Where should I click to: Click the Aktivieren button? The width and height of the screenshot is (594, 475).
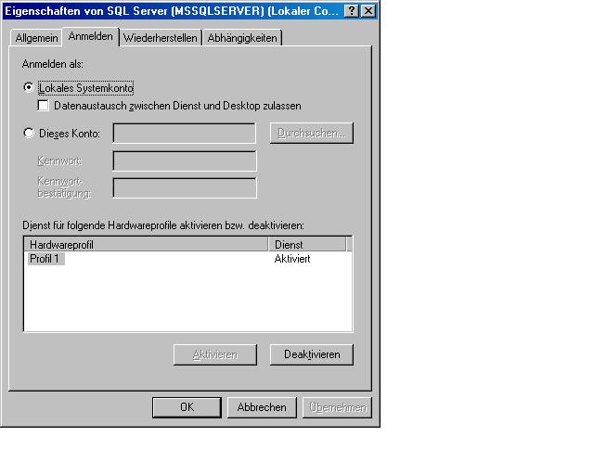[215, 354]
